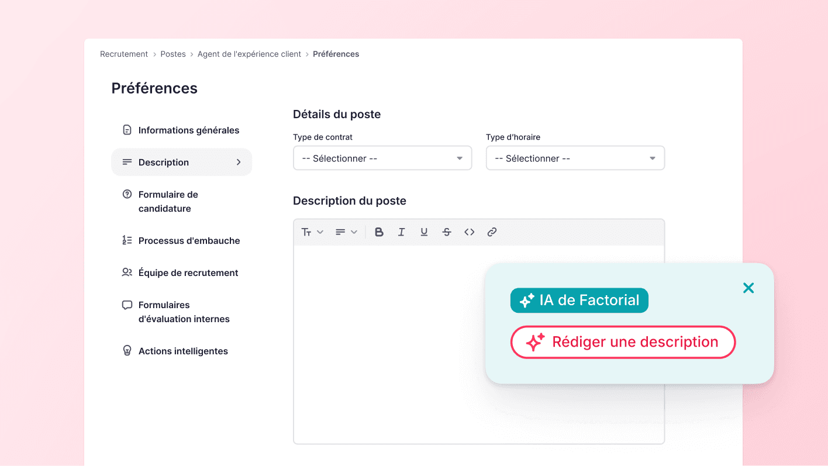828x466 pixels.
Task: Navigate to Recrutement via the breadcrumb
Action: 123,54
